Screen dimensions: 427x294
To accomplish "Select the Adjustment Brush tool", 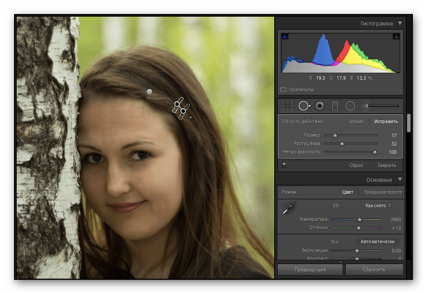I will click(381, 106).
